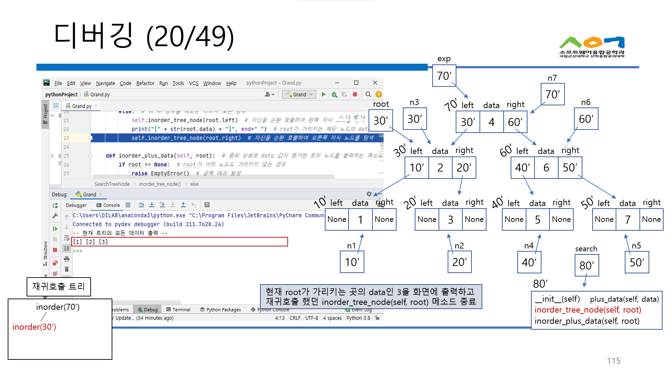This screenshot has height=378, width=672.
Task: Close the Grand debug session tab
Action: tap(101, 194)
